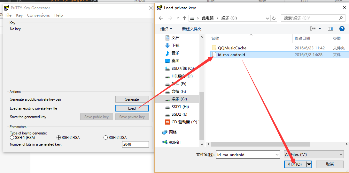
Task: Select 家庭组 in the navigation pane
Action: 171,142
